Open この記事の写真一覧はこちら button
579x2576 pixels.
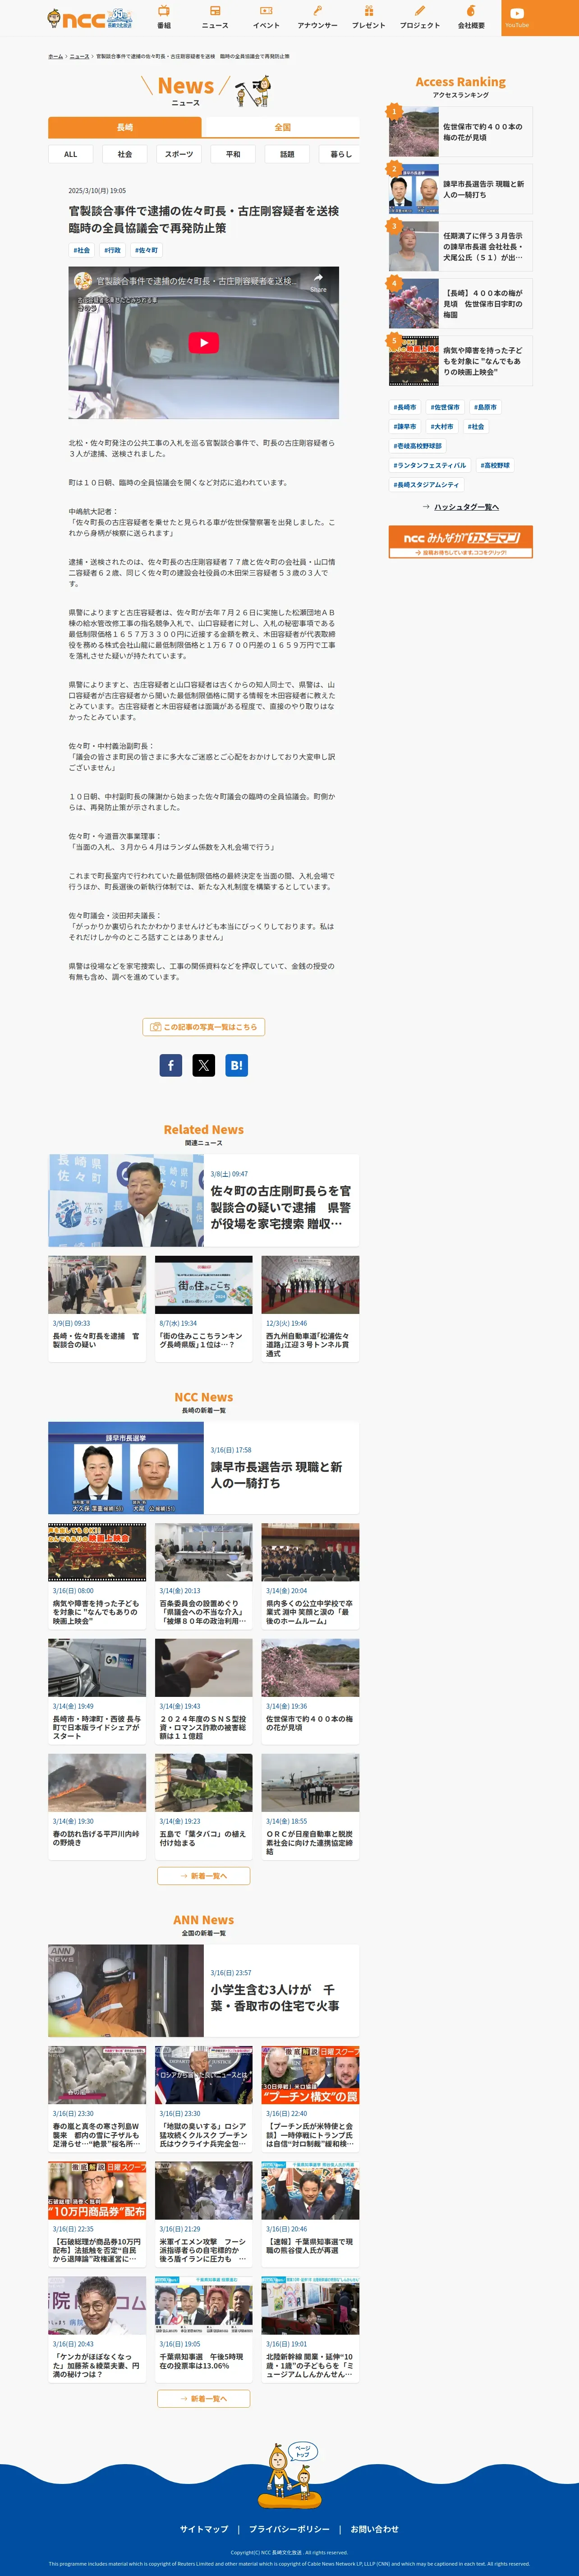[x=204, y=1027]
